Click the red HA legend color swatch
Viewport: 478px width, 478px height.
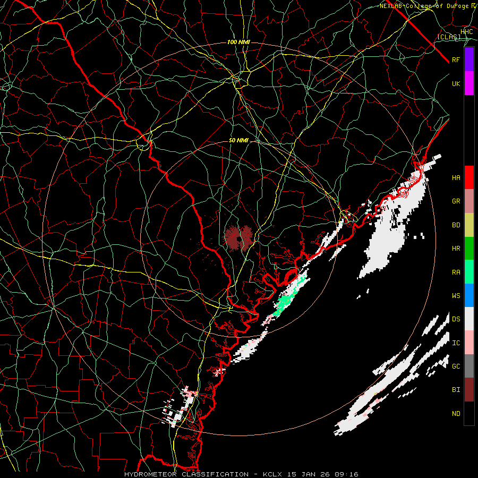click(469, 177)
